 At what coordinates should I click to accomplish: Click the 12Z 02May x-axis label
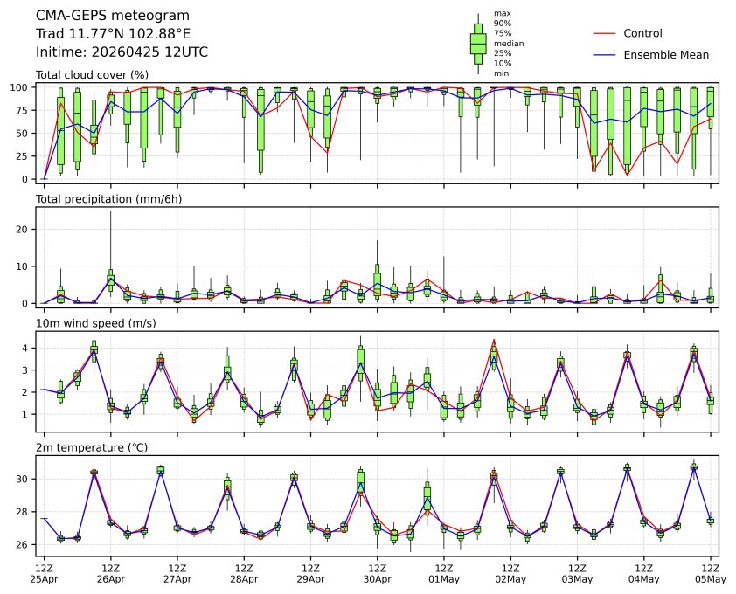tap(510, 573)
